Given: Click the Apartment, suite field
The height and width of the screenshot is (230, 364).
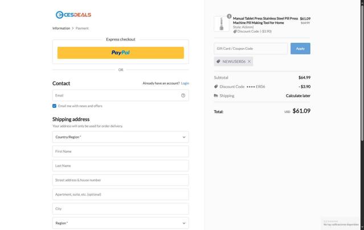Looking at the screenshot, I should pyautogui.click(x=121, y=195).
